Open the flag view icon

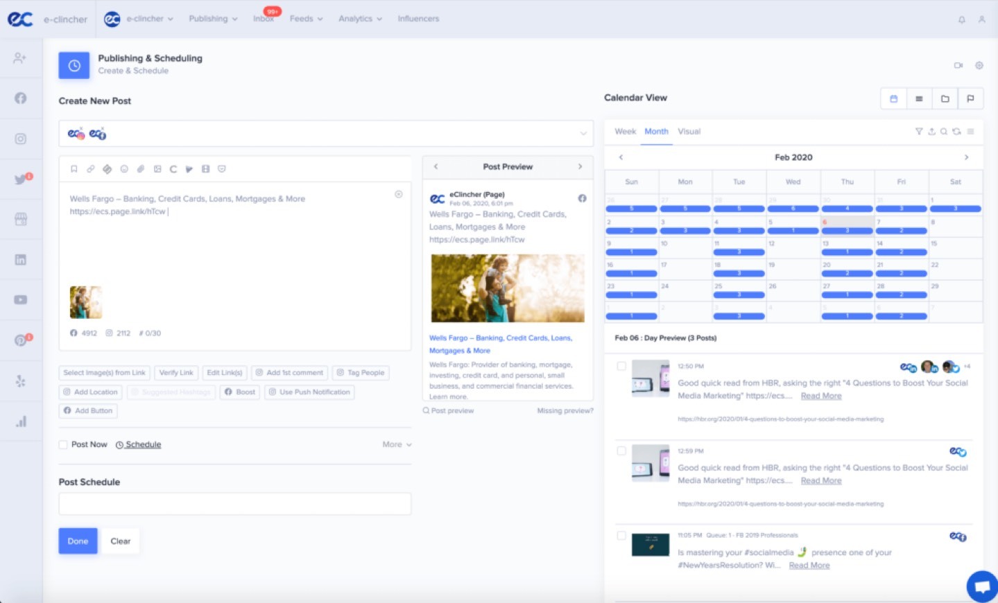[970, 98]
